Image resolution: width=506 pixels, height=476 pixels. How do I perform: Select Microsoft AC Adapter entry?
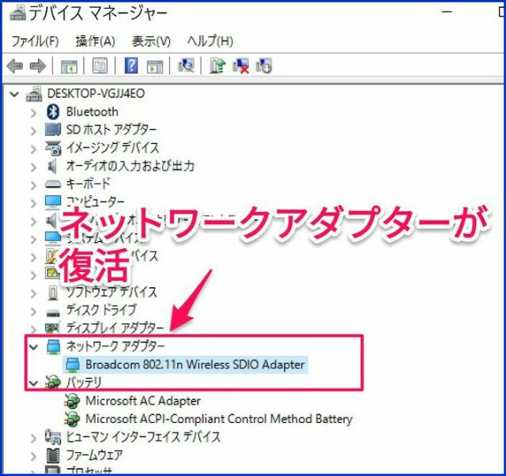tap(143, 401)
